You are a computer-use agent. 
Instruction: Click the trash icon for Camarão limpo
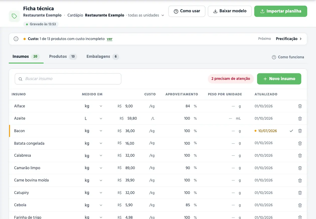coord(300,168)
